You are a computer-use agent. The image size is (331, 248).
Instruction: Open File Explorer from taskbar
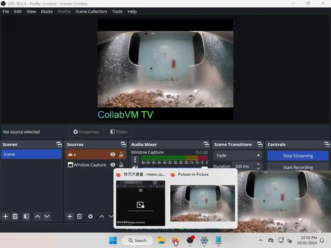162,240
